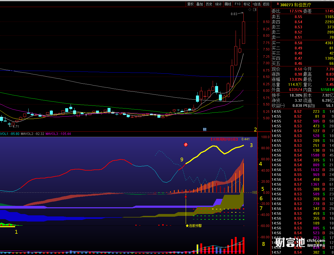Select tick row 14:57 8.54 302

(302, 252)
